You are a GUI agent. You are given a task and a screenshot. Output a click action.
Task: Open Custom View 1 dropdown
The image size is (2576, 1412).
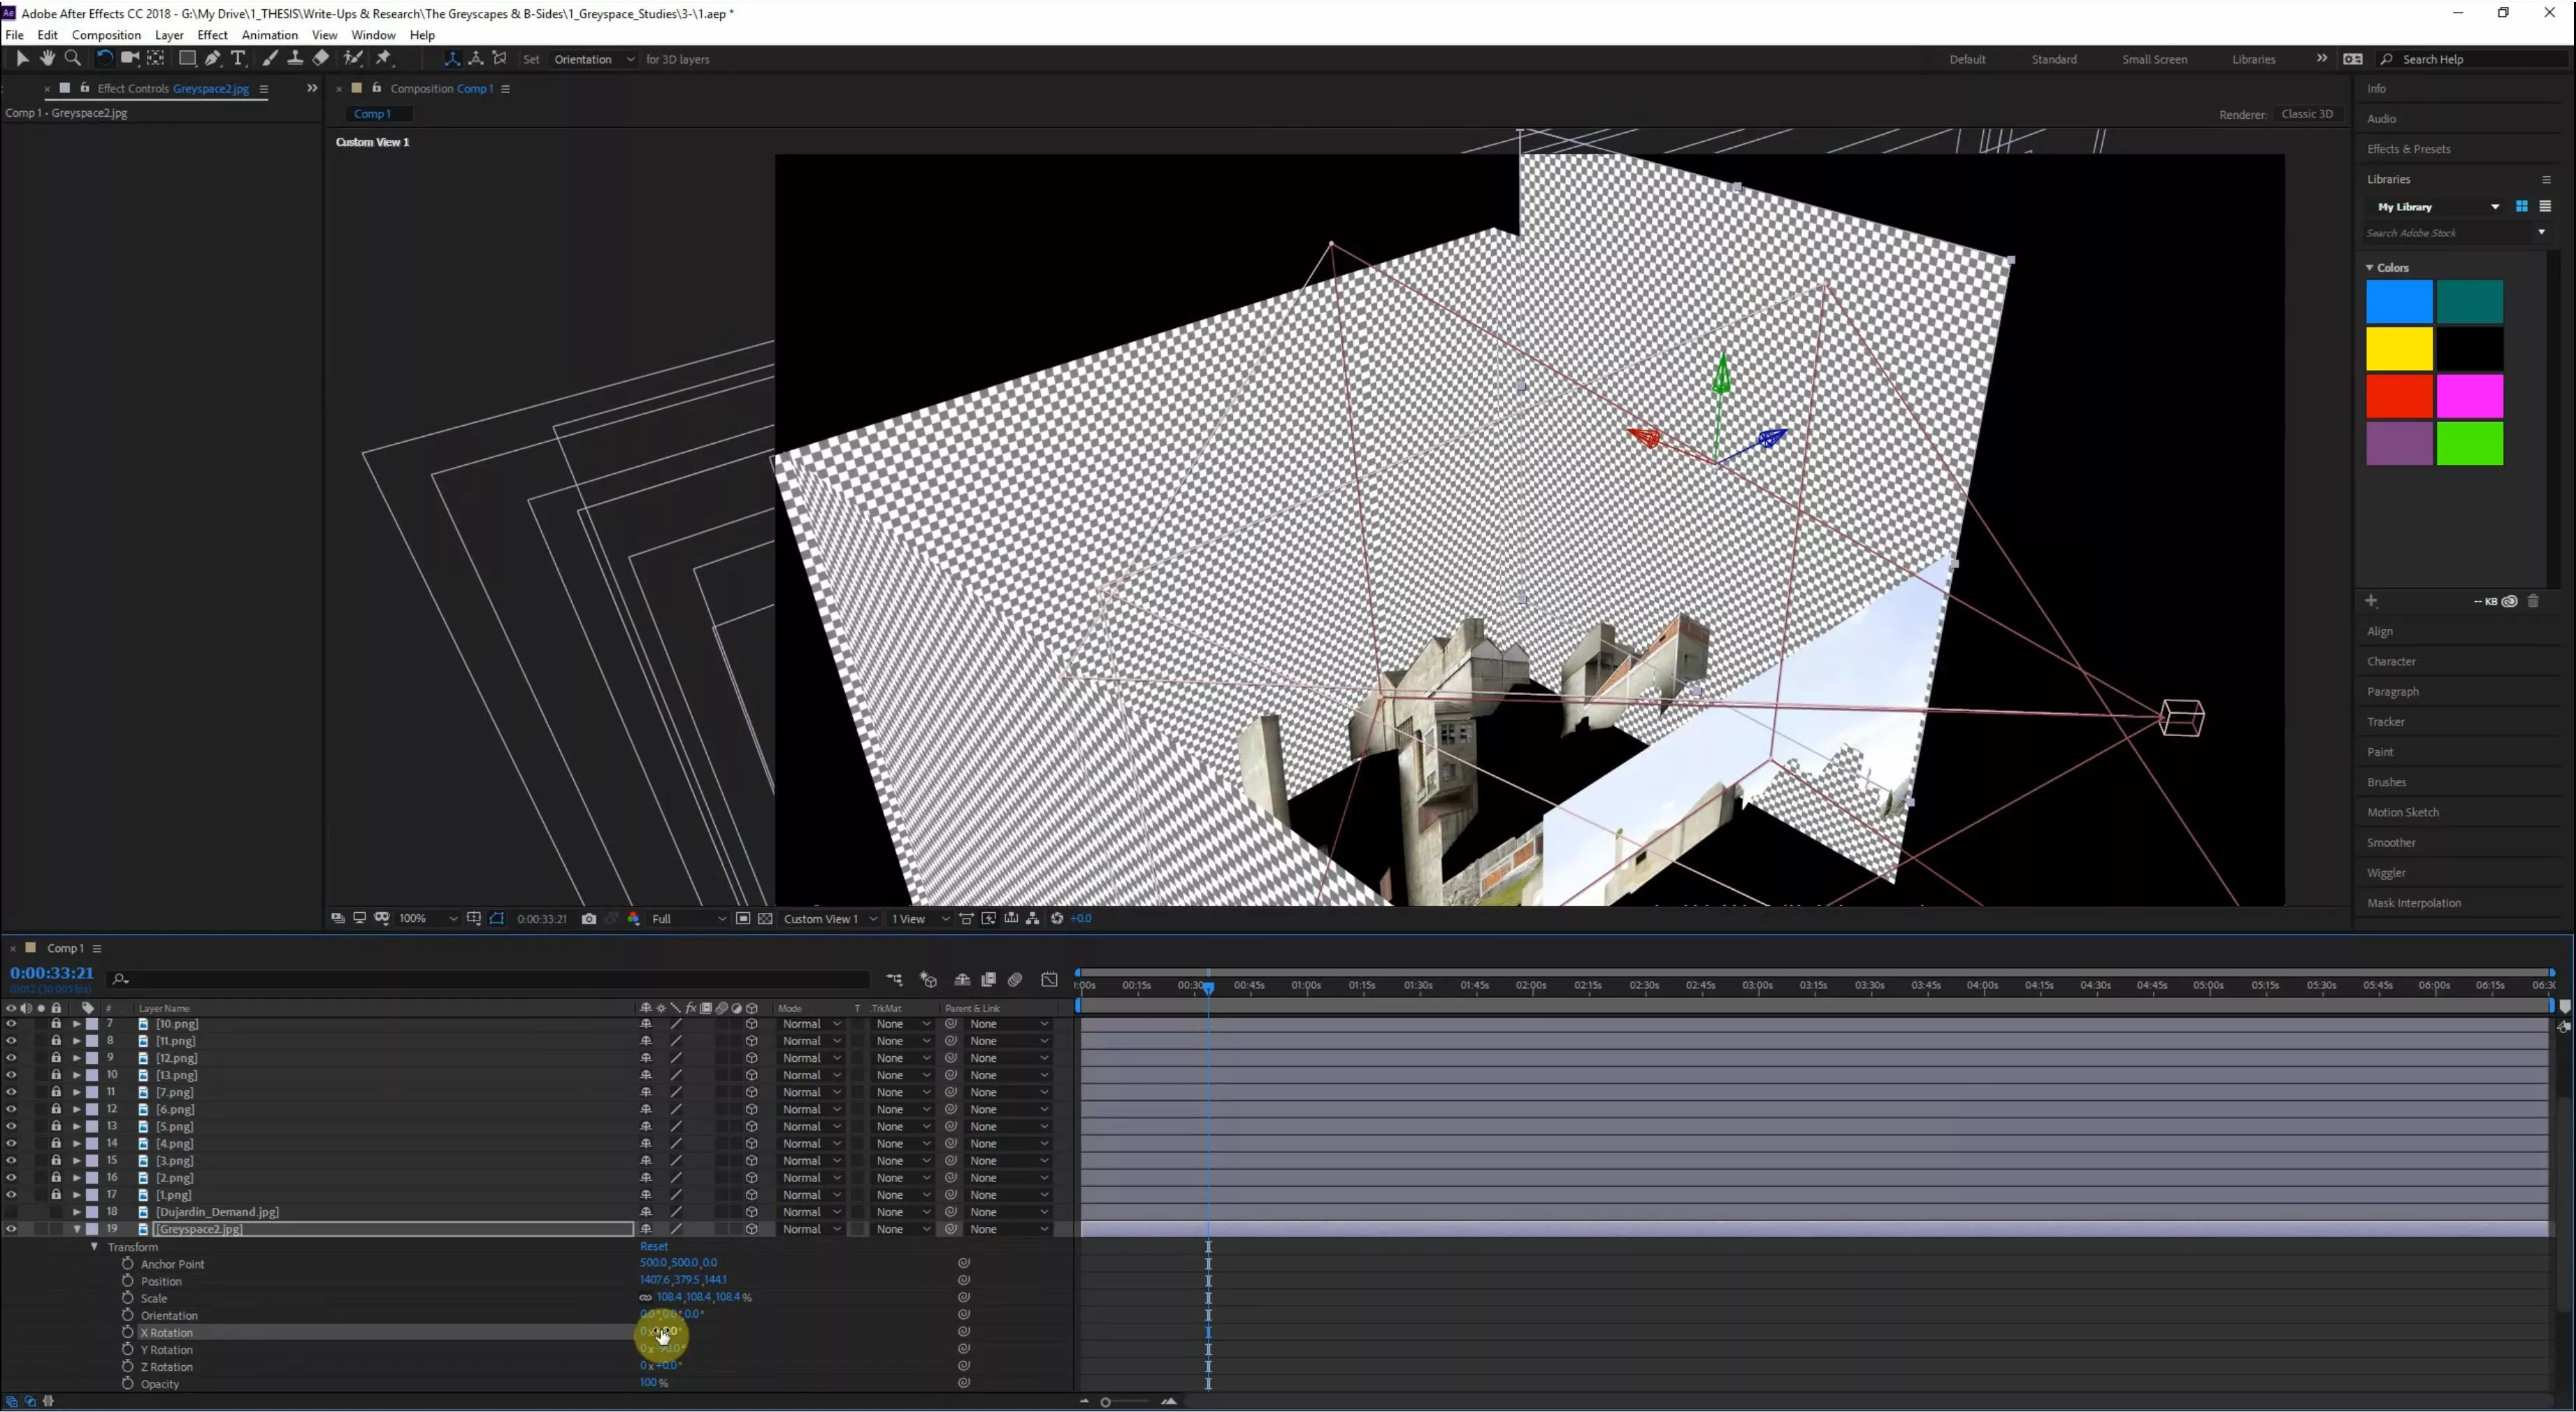(x=830, y=919)
